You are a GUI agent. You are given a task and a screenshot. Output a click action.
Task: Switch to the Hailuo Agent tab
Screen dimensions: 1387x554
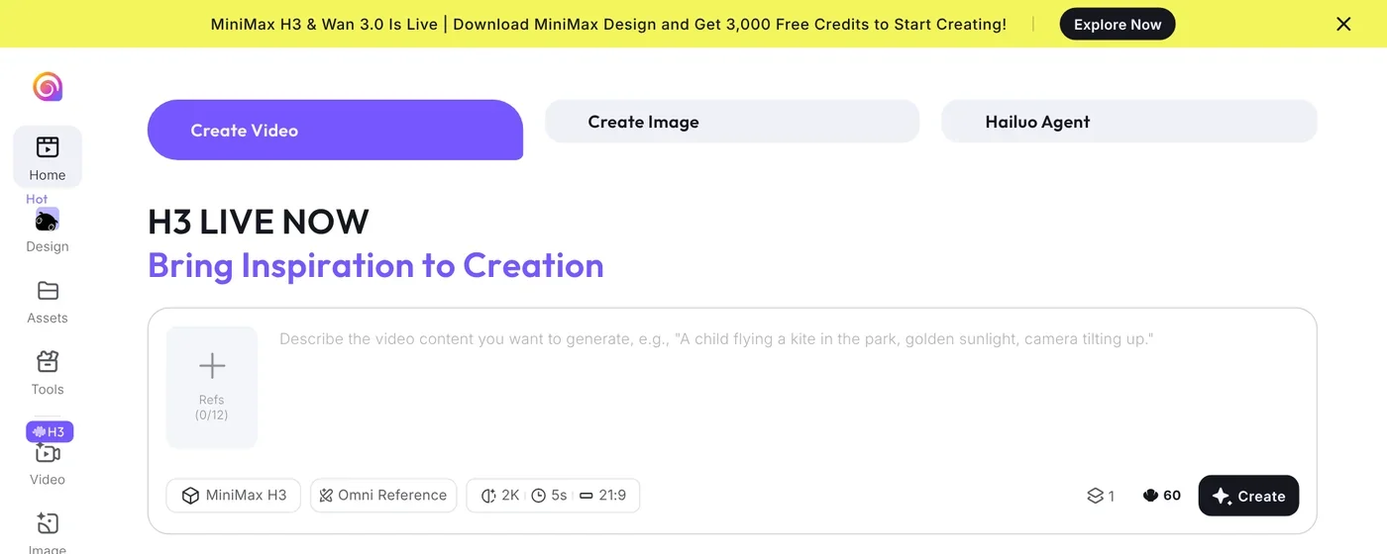1129,122
